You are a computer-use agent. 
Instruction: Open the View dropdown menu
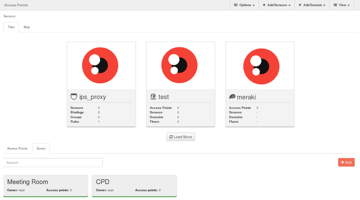(342, 5)
